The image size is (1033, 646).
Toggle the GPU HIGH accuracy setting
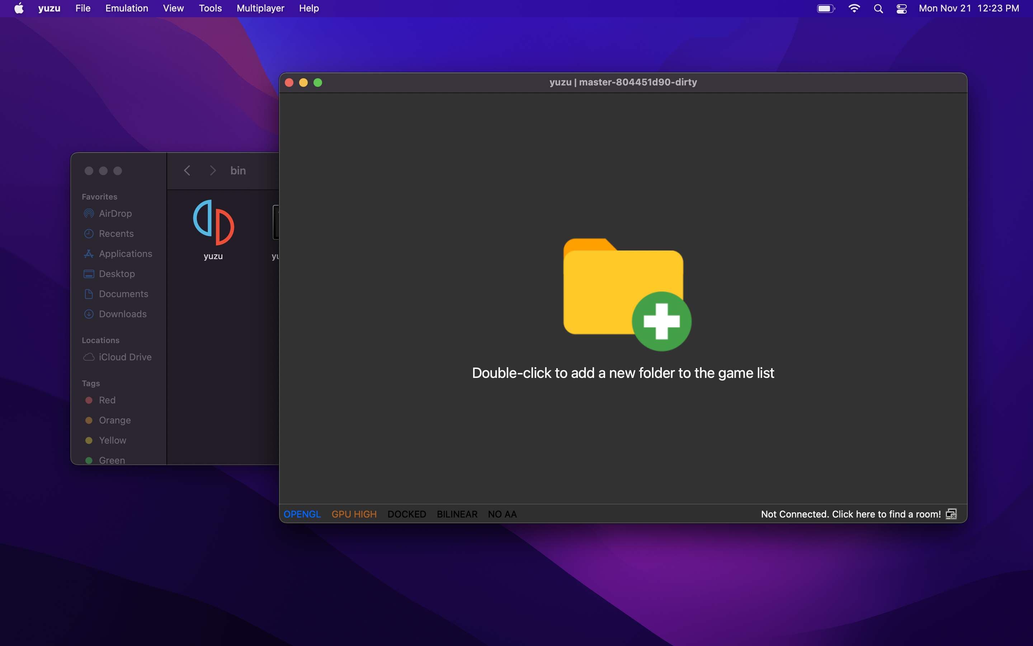pyautogui.click(x=354, y=514)
